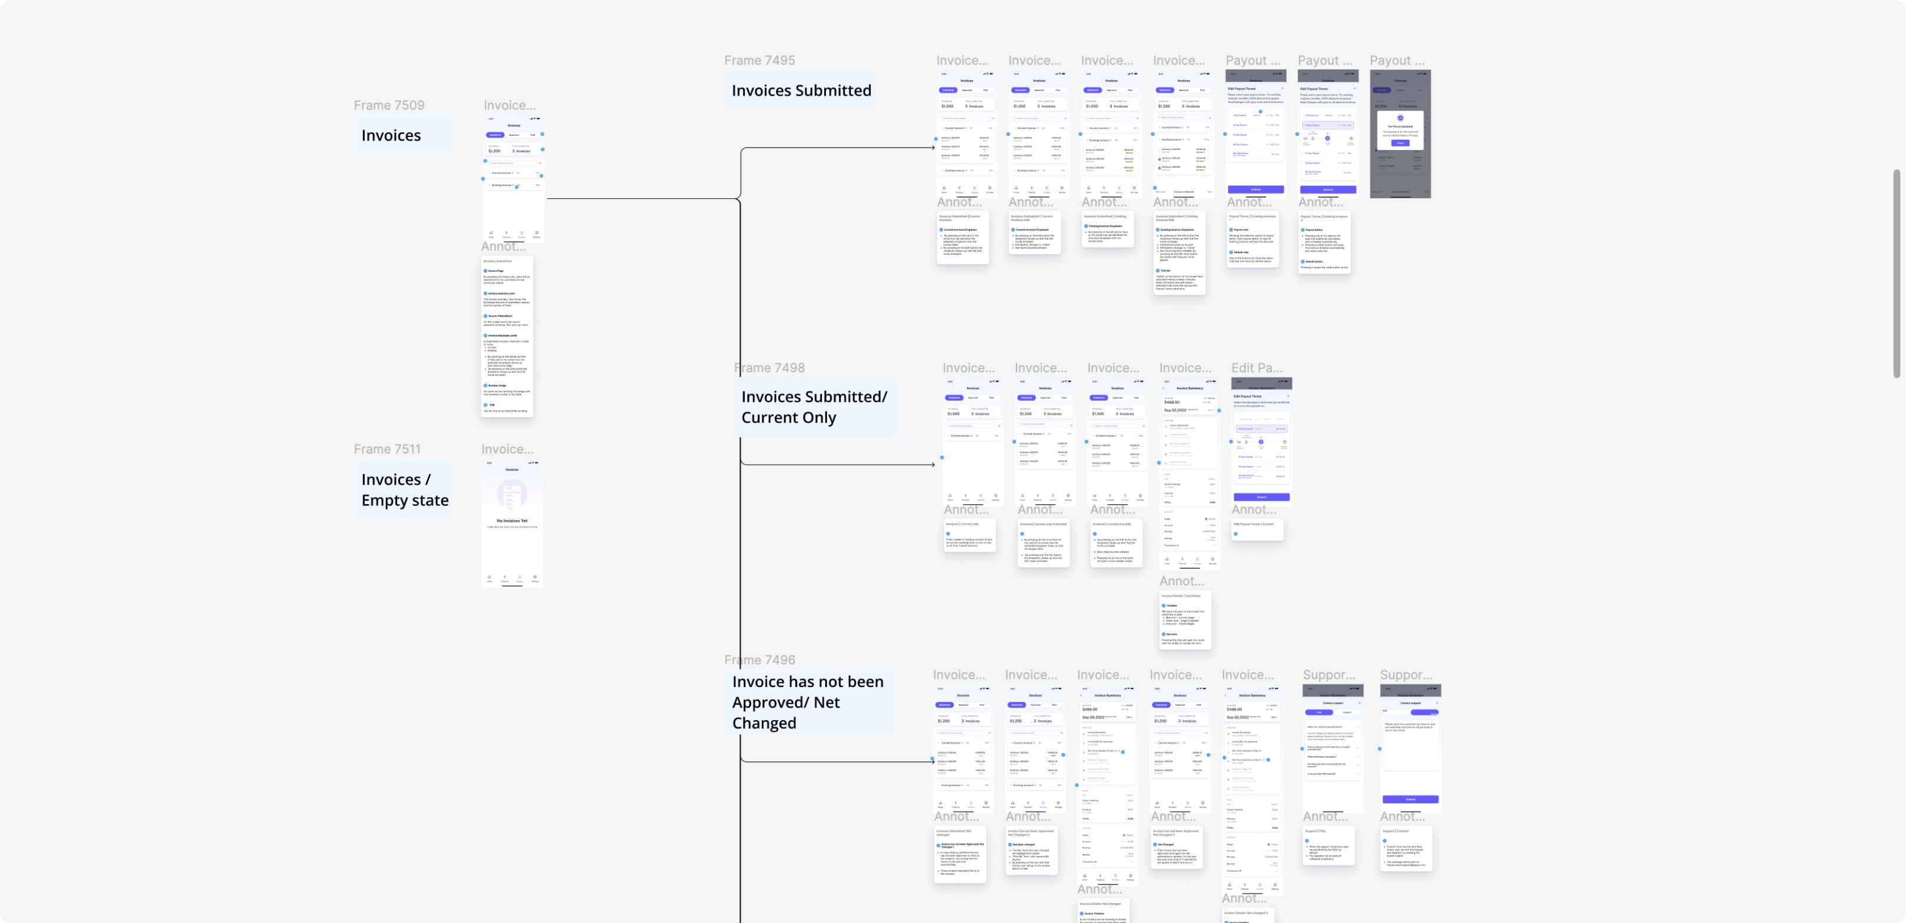
Task: Switch to the Approved tab on the Invoices screen
Action: [x=514, y=135]
